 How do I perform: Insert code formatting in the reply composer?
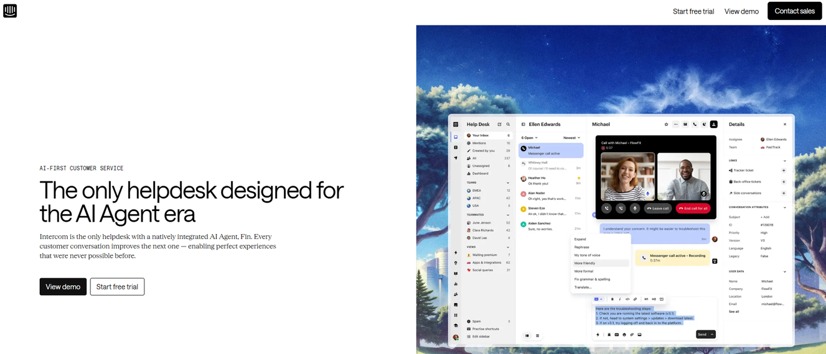627,299
